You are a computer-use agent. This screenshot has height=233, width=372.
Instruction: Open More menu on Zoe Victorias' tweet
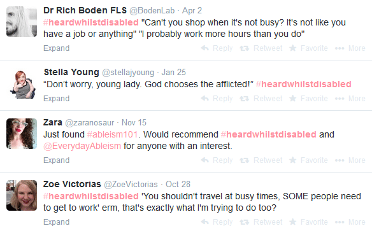(350, 222)
